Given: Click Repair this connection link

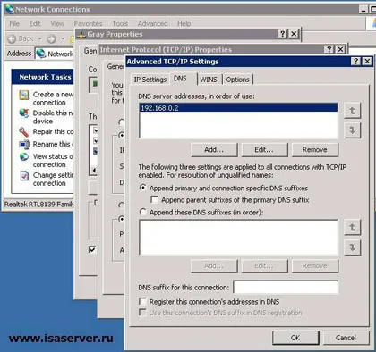Looking at the screenshot, I should tap(53, 131).
